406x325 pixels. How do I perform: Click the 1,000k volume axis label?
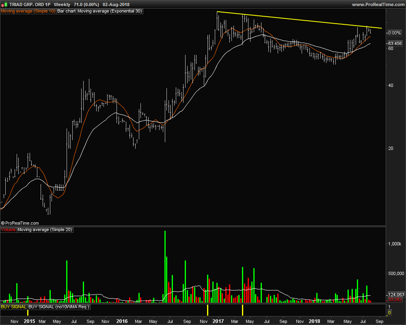[395, 244]
